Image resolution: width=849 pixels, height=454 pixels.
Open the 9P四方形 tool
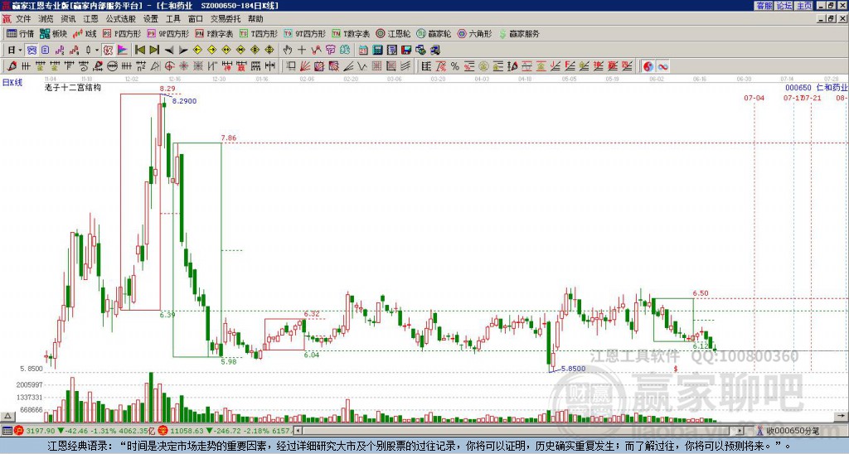pos(167,33)
